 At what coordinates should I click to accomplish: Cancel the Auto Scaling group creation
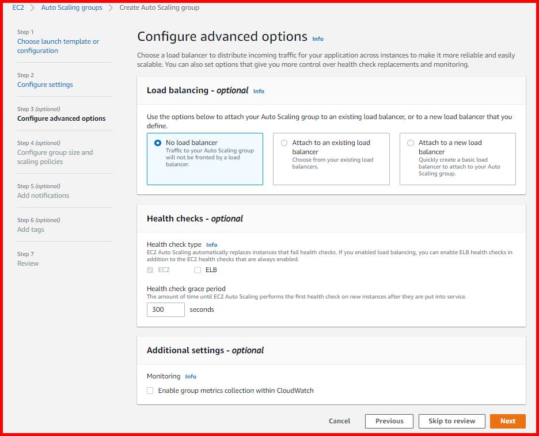tap(339, 421)
